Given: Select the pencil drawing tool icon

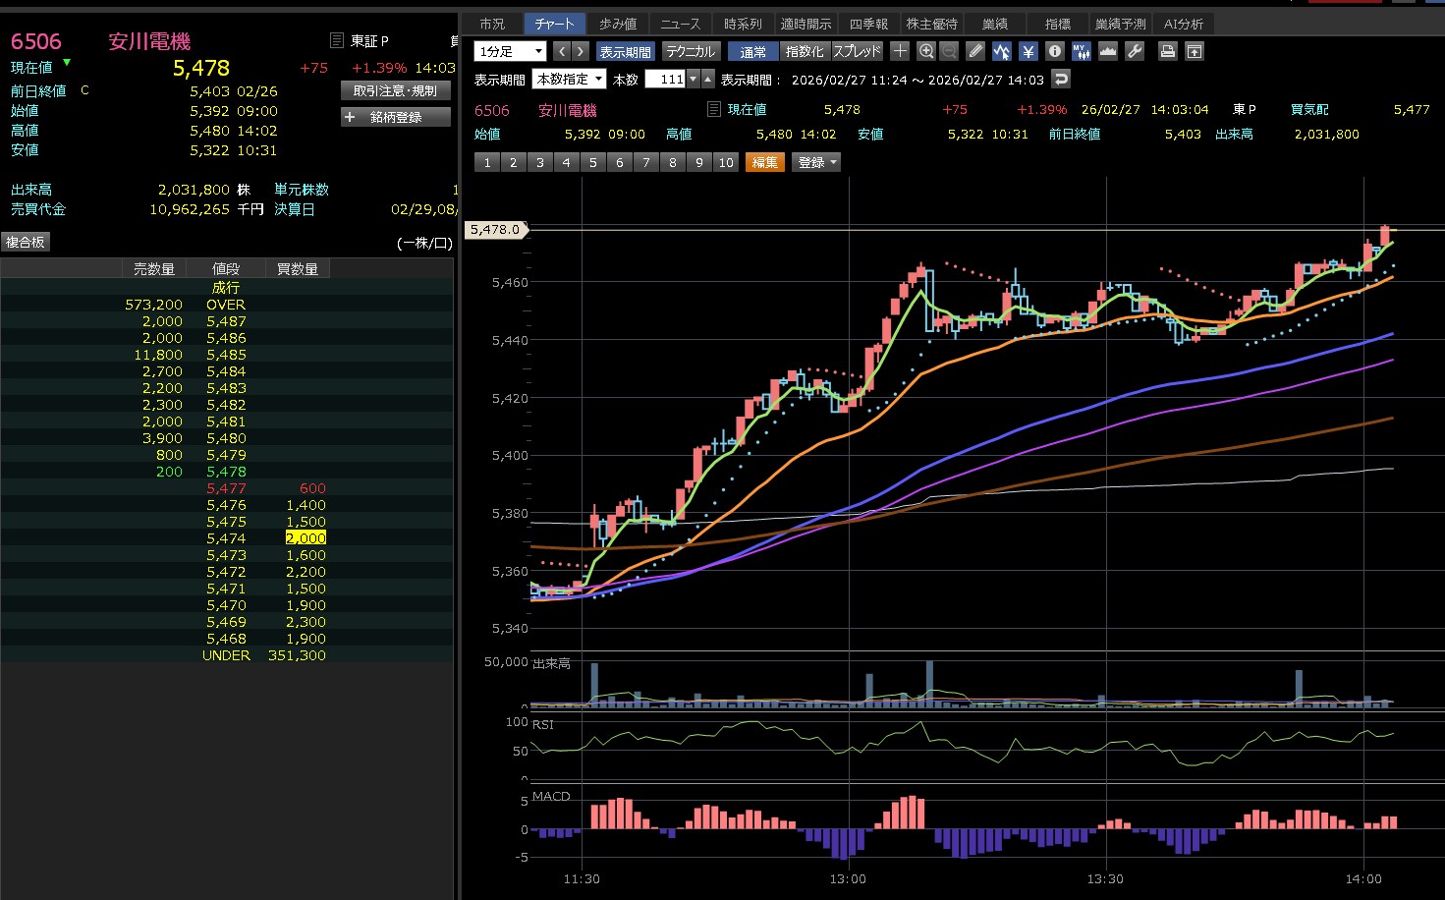Looking at the screenshot, I should pyautogui.click(x=975, y=51).
